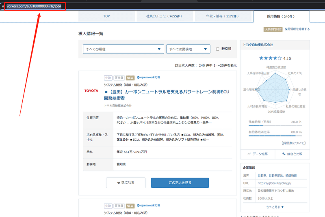Image resolution: width=325 pixels, height=217 pixels.
Task: Open the TOP tab
Action: pyautogui.click(x=106, y=16)
